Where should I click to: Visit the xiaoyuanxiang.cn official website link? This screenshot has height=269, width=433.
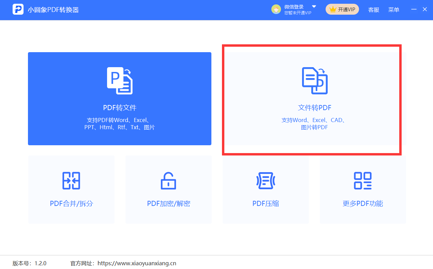click(x=136, y=263)
